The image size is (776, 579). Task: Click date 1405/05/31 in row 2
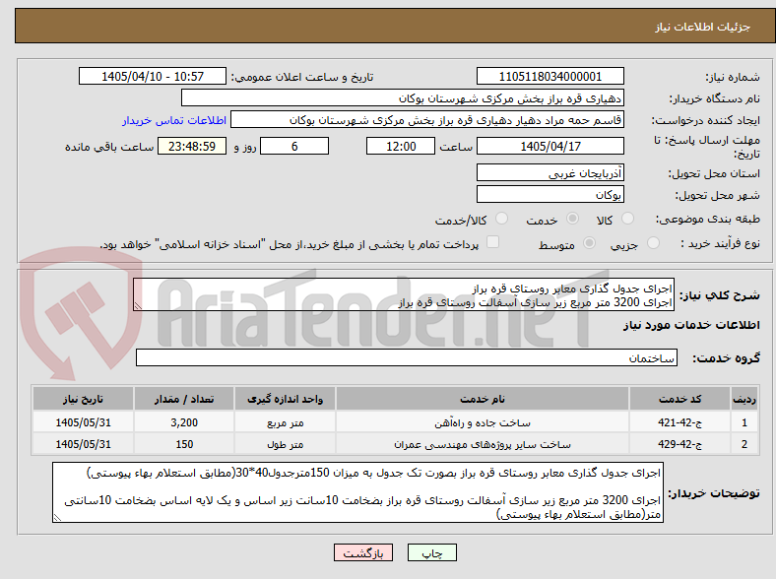83,444
